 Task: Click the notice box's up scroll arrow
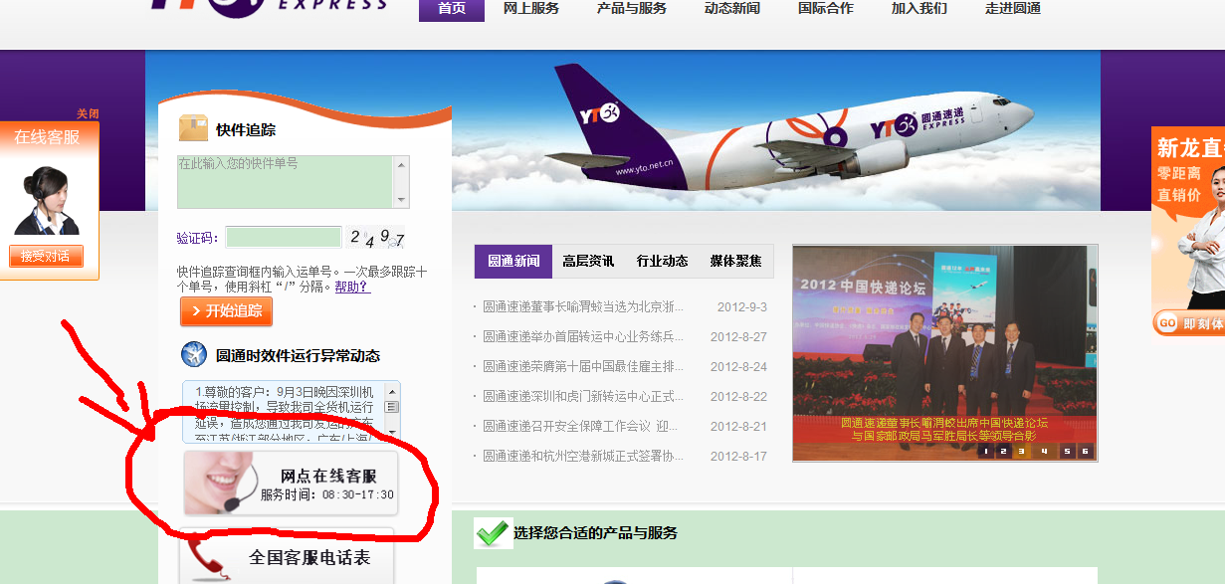392,390
